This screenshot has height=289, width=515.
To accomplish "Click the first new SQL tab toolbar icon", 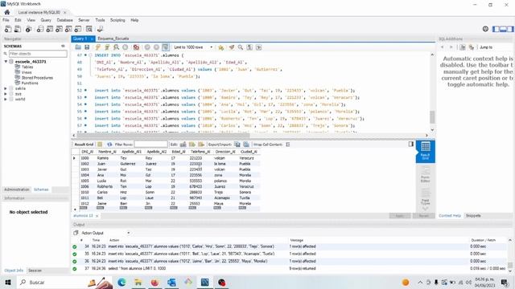I will point(7,29).
